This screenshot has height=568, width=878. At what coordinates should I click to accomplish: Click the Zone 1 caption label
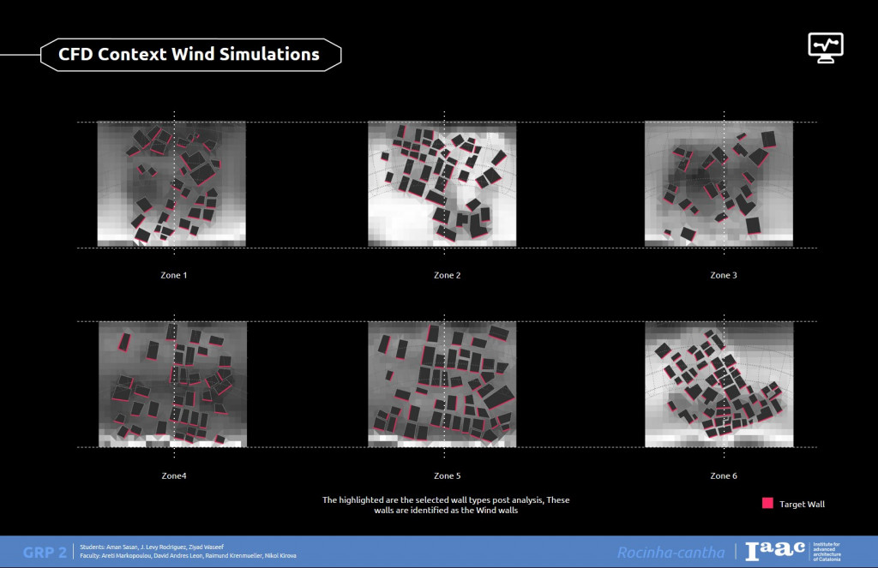173,276
